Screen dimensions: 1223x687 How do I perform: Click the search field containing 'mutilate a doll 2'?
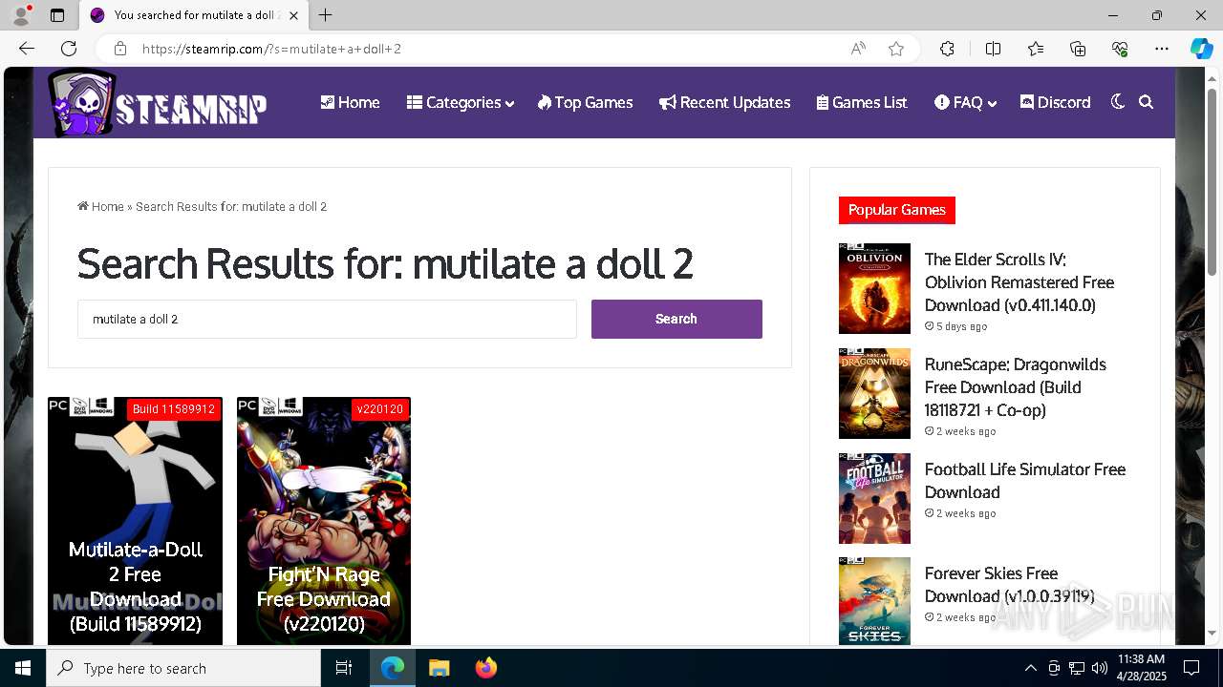click(x=327, y=319)
